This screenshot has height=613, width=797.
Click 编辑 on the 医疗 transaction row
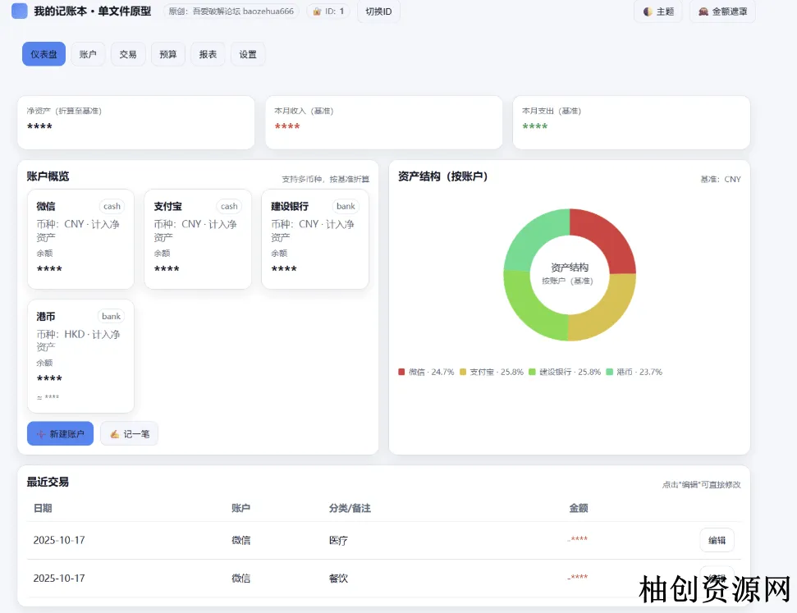[717, 540]
